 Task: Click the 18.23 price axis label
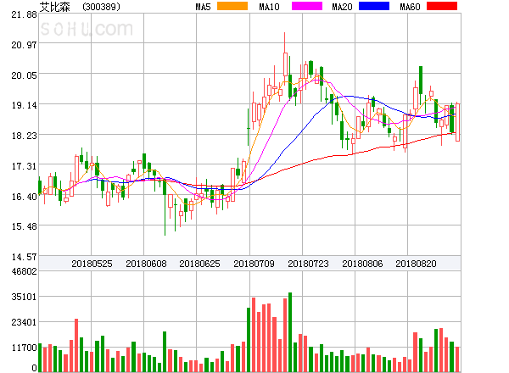point(24,136)
